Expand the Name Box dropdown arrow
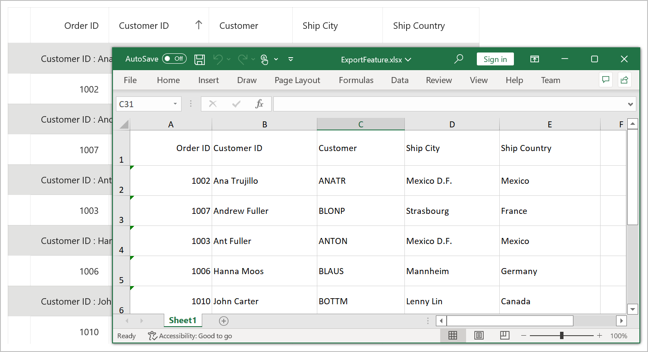The height and width of the screenshot is (352, 648). [x=175, y=104]
